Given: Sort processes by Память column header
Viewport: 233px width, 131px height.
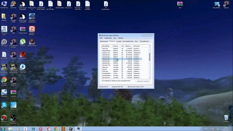Looking at the screenshot, I should (x=129, y=46).
